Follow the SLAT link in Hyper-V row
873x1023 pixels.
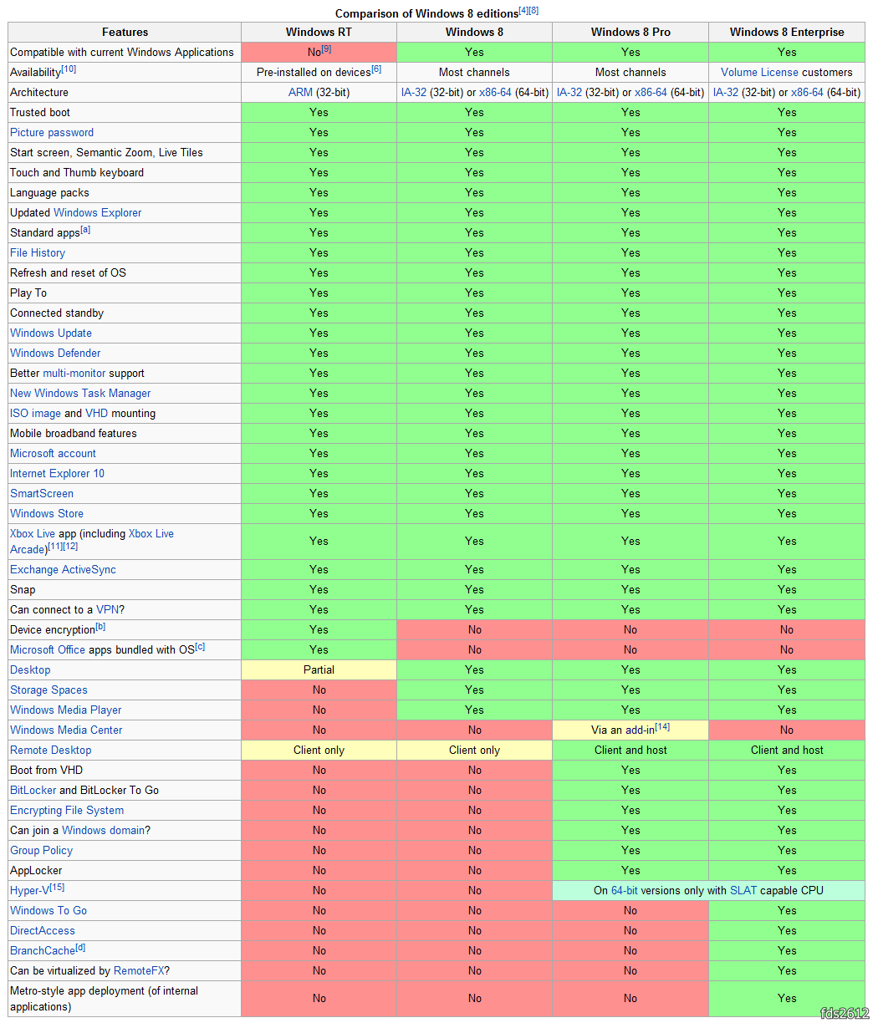point(743,890)
